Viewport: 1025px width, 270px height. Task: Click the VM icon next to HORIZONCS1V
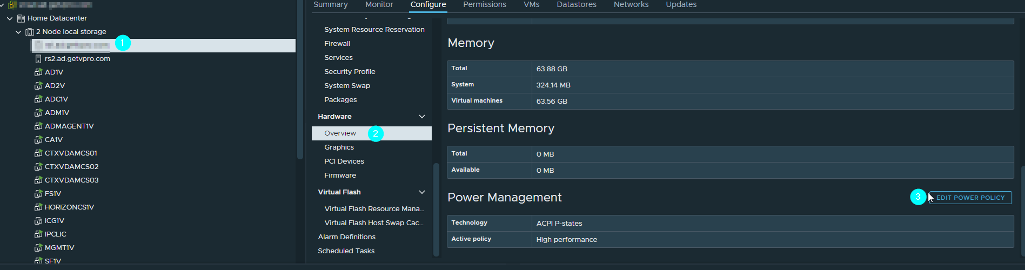(x=38, y=207)
